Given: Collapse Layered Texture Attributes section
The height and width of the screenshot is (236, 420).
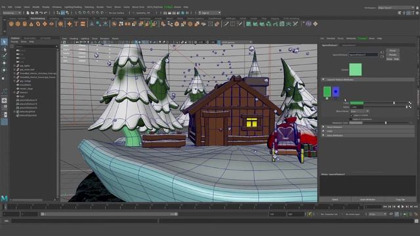Looking at the screenshot, I should pyautogui.click(x=324, y=79).
